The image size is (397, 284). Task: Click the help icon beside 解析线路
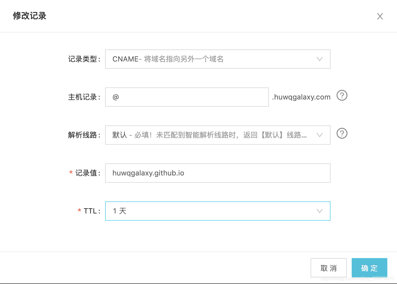[x=342, y=134]
